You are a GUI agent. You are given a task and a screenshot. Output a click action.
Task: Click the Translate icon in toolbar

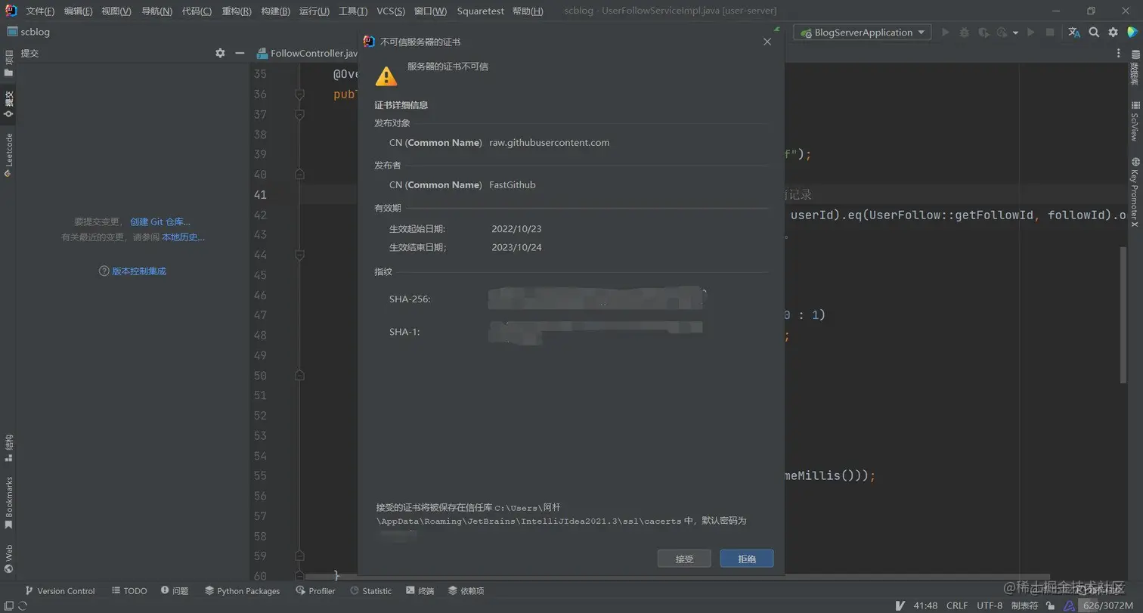[x=1074, y=33]
